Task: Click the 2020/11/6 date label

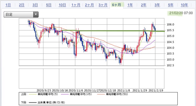Action: [x=76, y=90]
